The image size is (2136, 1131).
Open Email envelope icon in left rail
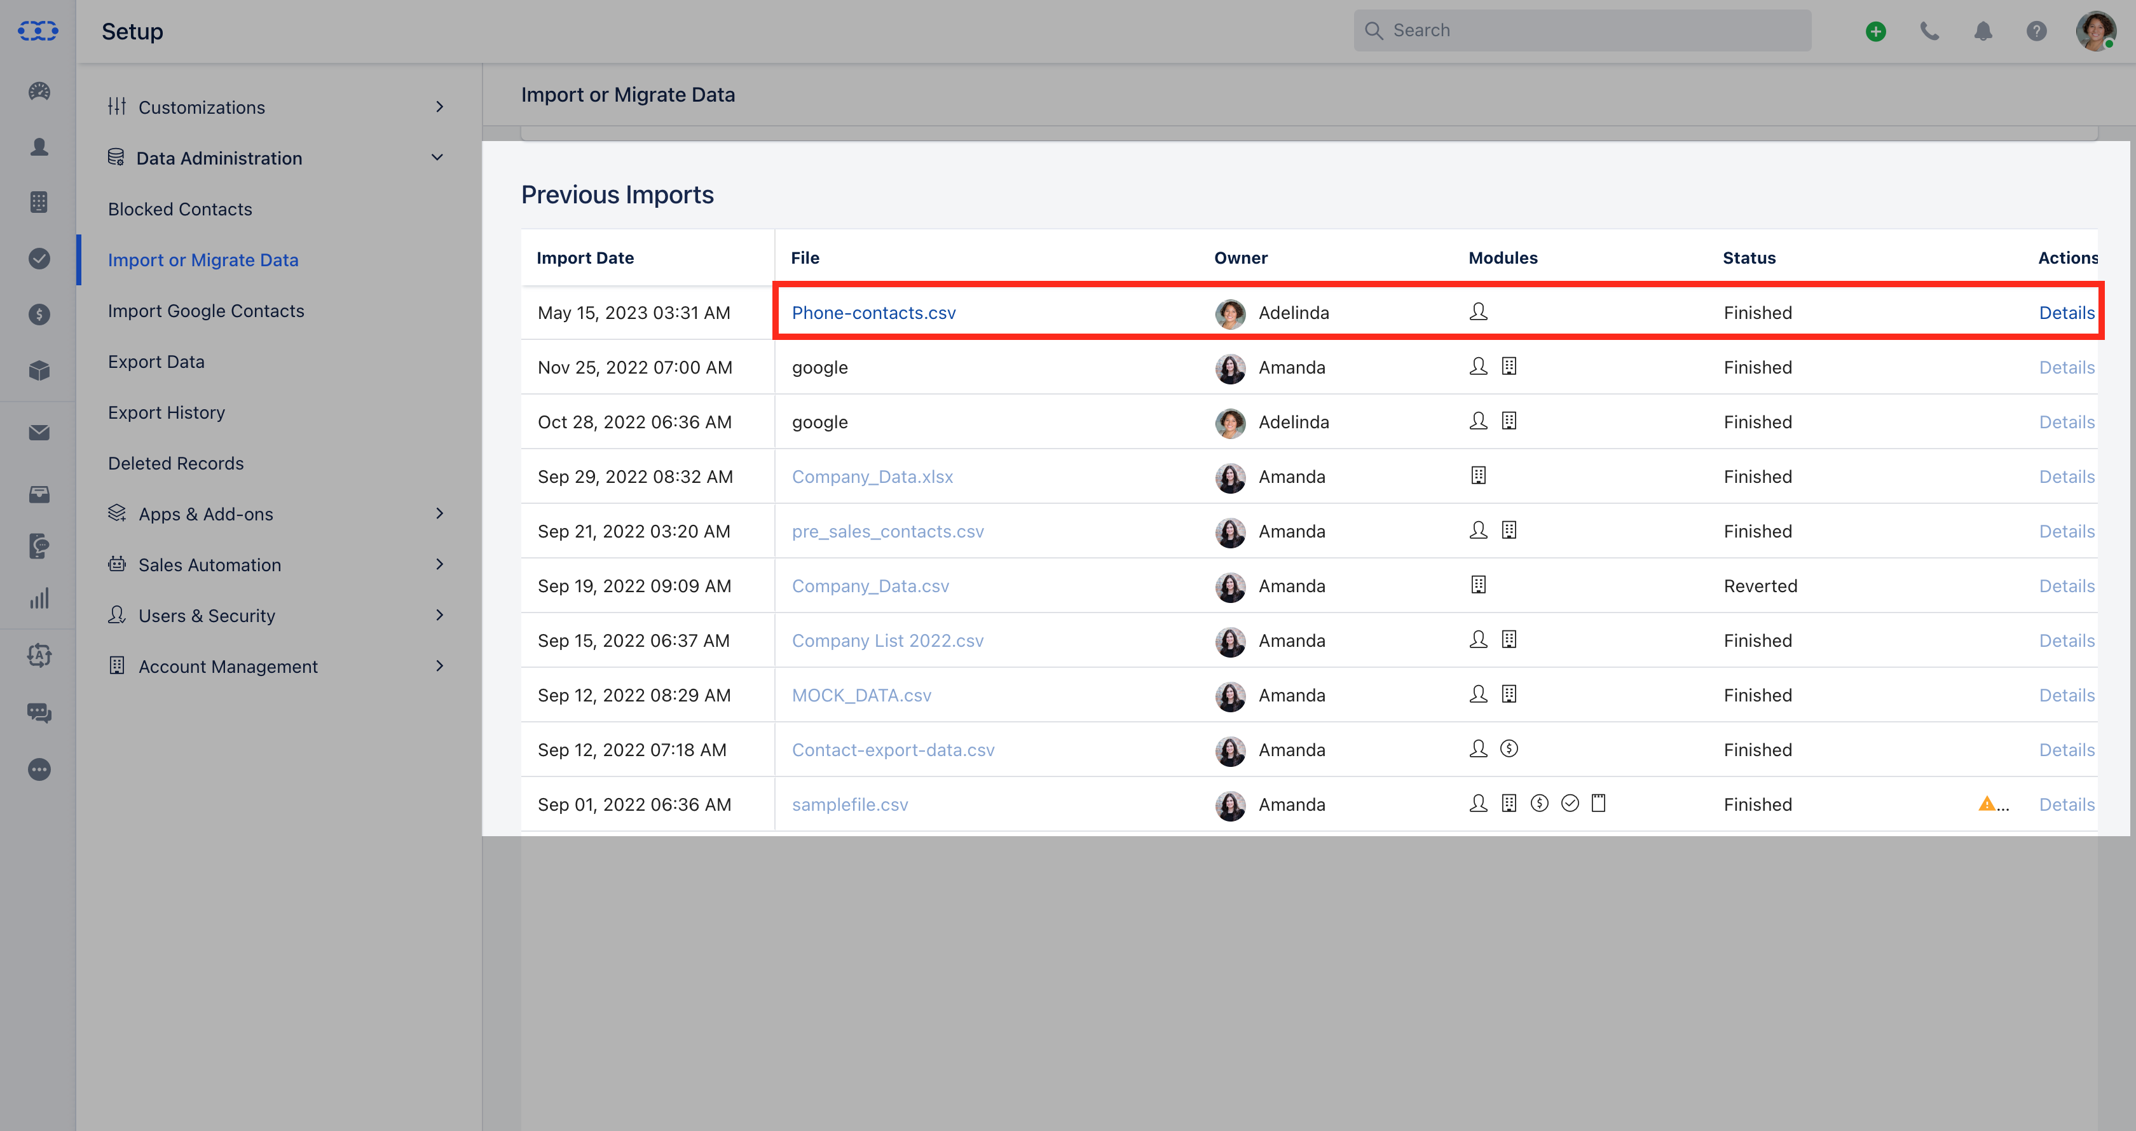(x=39, y=433)
